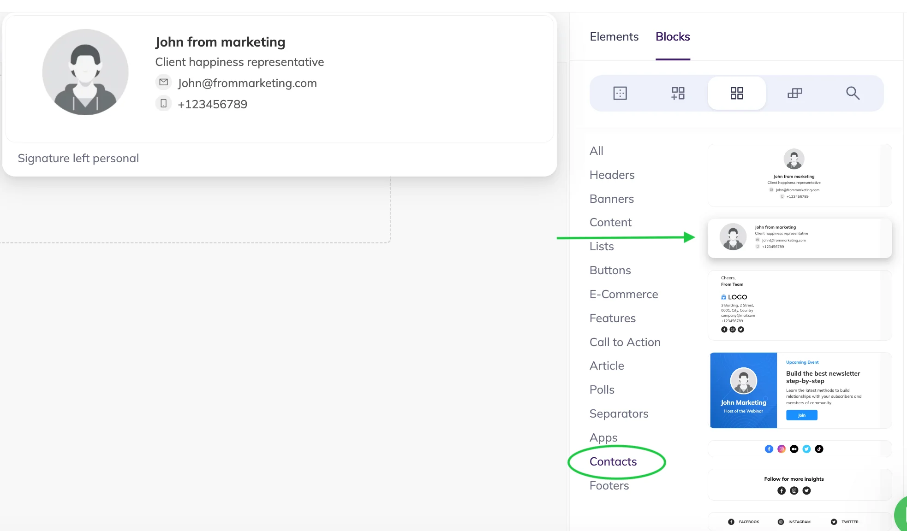The width and height of the screenshot is (907, 531).
Task: Choose the Headers category
Action: pos(612,175)
